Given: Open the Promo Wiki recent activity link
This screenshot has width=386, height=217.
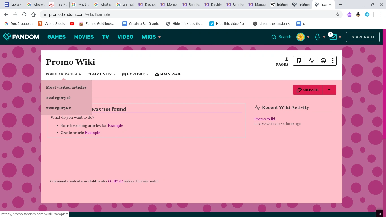Looking at the screenshot, I should [265, 119].
